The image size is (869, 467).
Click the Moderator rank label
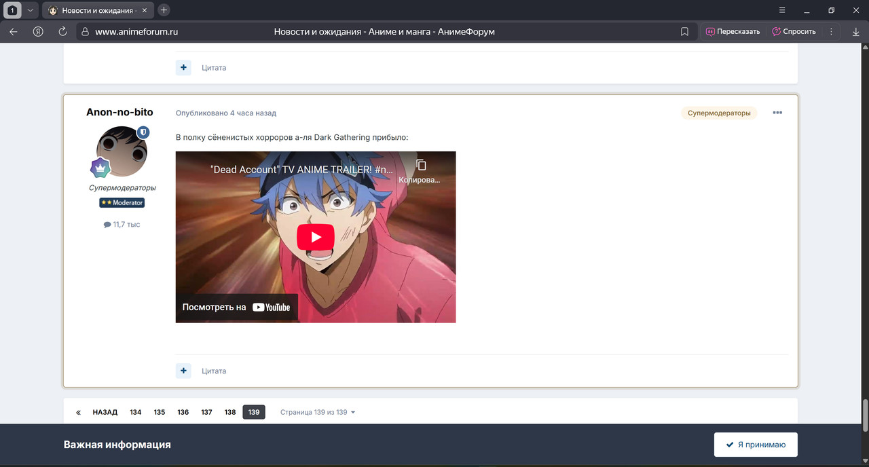point(122,202)
